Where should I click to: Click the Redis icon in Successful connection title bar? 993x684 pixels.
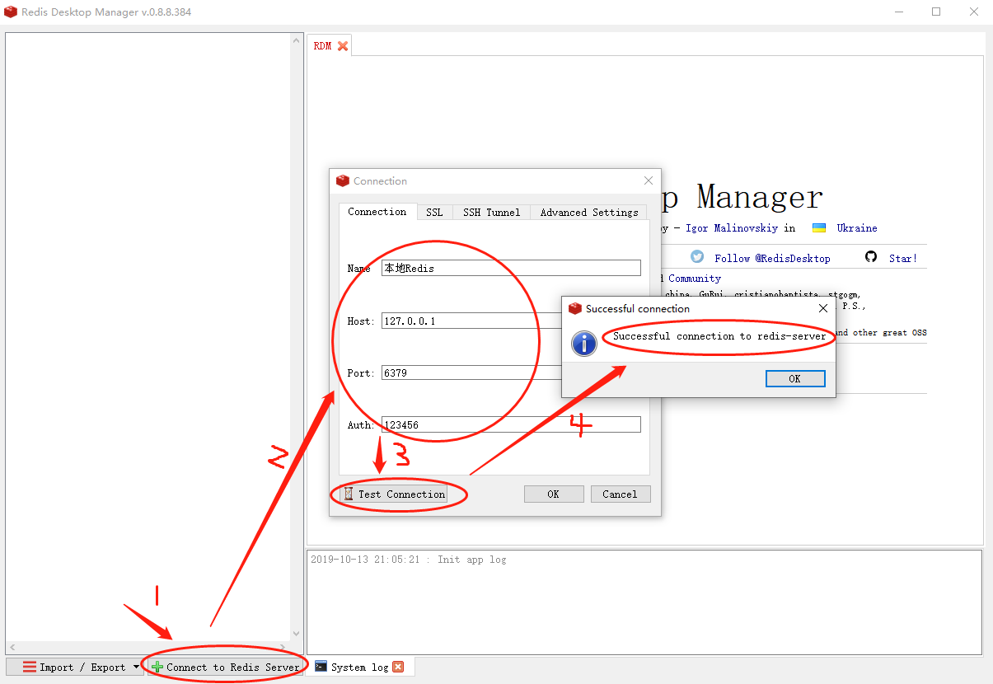(x=575, y=308)
